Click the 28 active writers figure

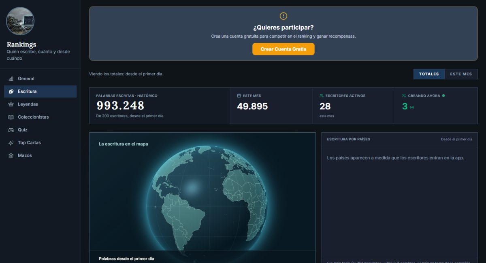pos(325,106)
